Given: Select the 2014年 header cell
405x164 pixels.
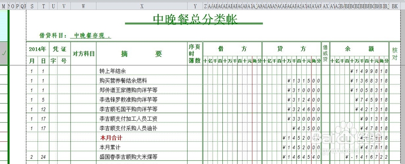Looking at the screenshot, I should click(37, 49).
